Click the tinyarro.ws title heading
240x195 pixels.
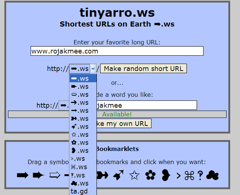pyautogui.click(x=117, y=13)
